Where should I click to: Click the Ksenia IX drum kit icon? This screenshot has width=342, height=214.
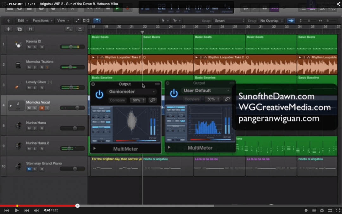click(x=18, y=44)
